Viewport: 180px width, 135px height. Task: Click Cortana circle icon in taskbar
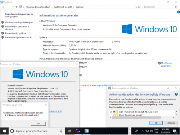(x=12, y=131)
